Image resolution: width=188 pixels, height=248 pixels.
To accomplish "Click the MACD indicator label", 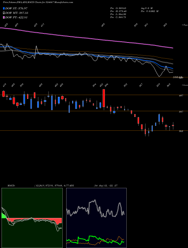I will [11, 186].
